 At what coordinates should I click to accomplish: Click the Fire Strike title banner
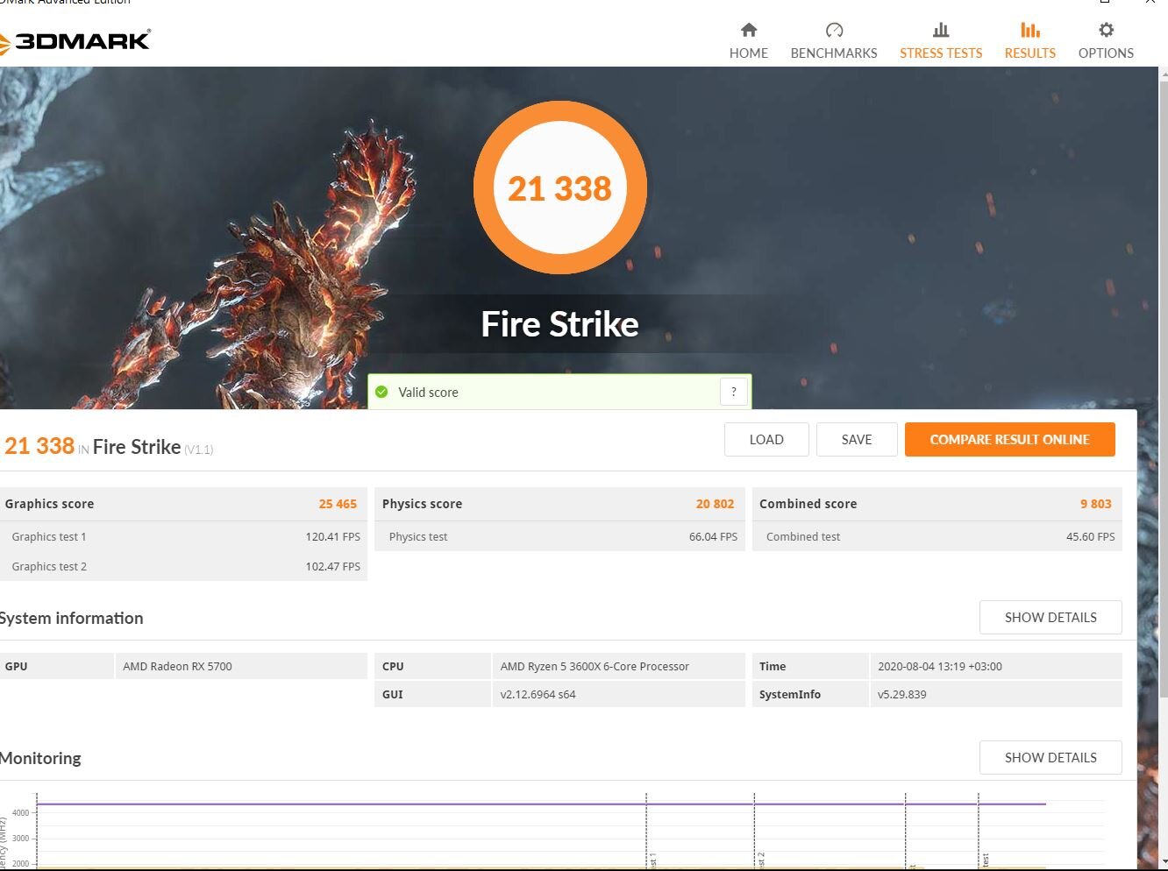559,324
